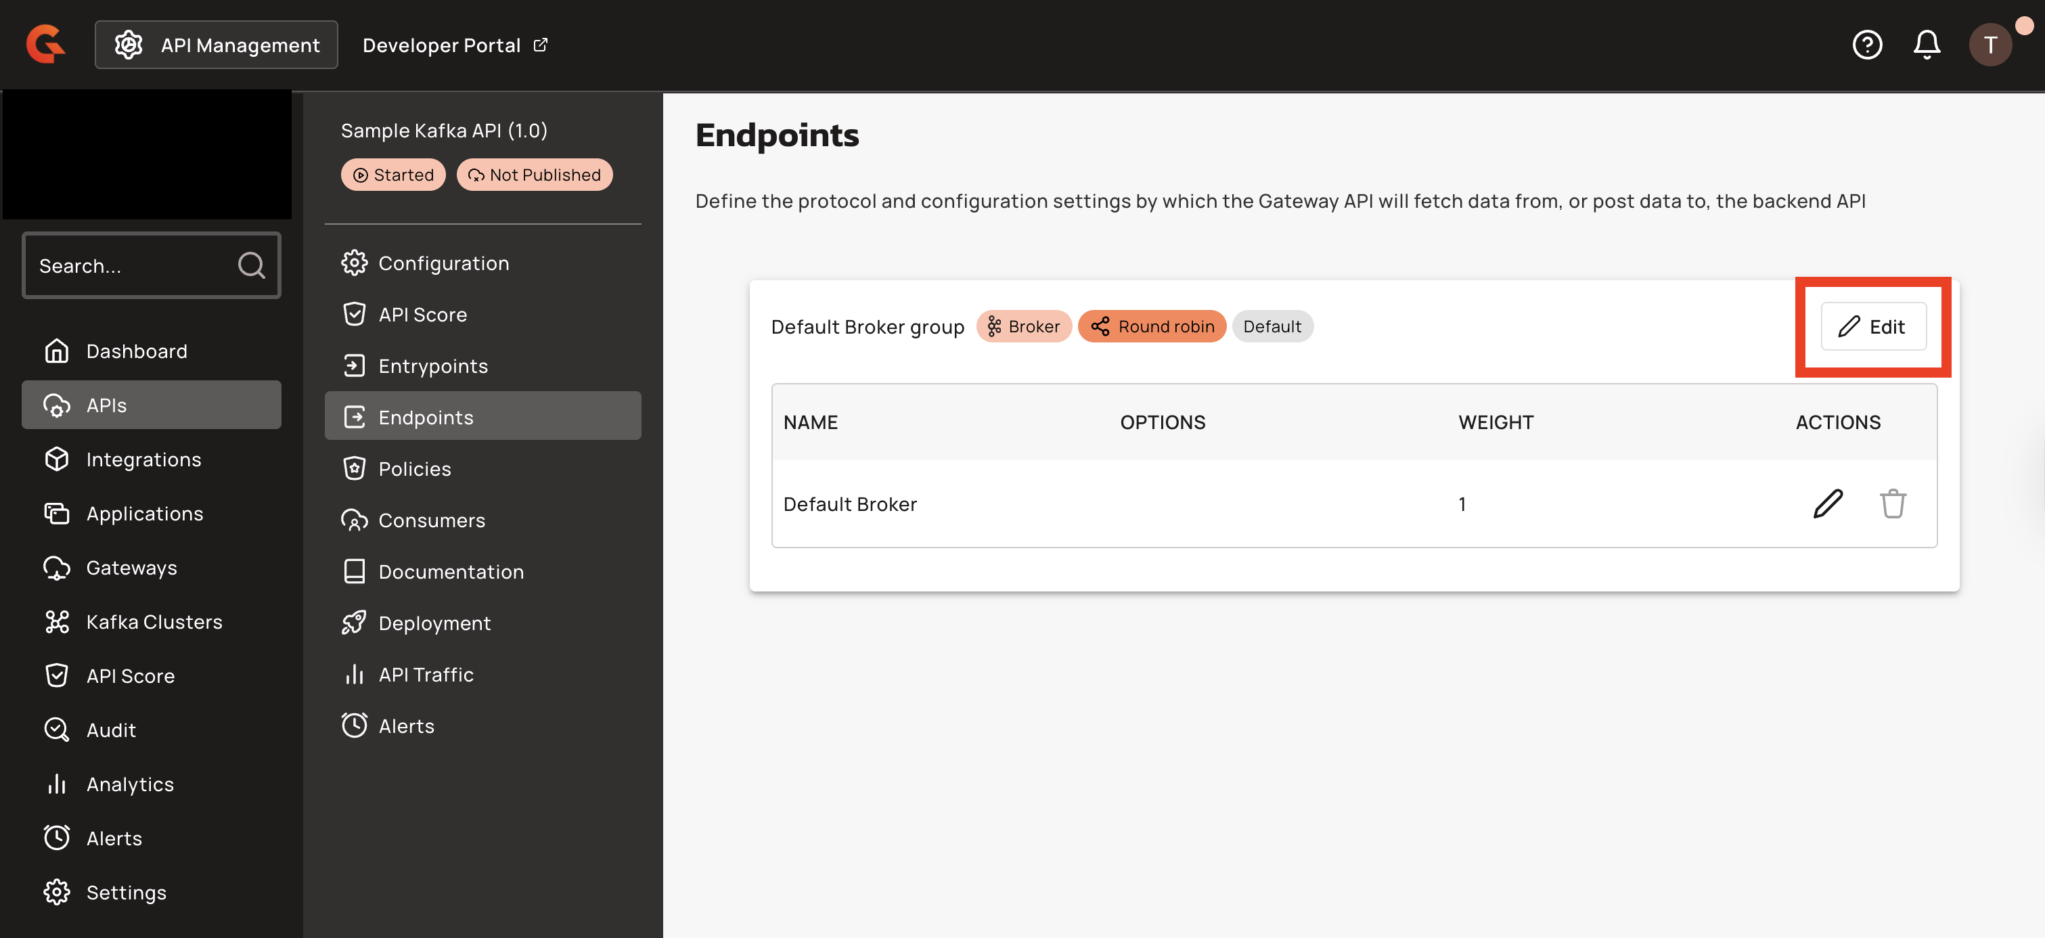
Task: Open the notifications bell
Action: tap(1926, 45)
